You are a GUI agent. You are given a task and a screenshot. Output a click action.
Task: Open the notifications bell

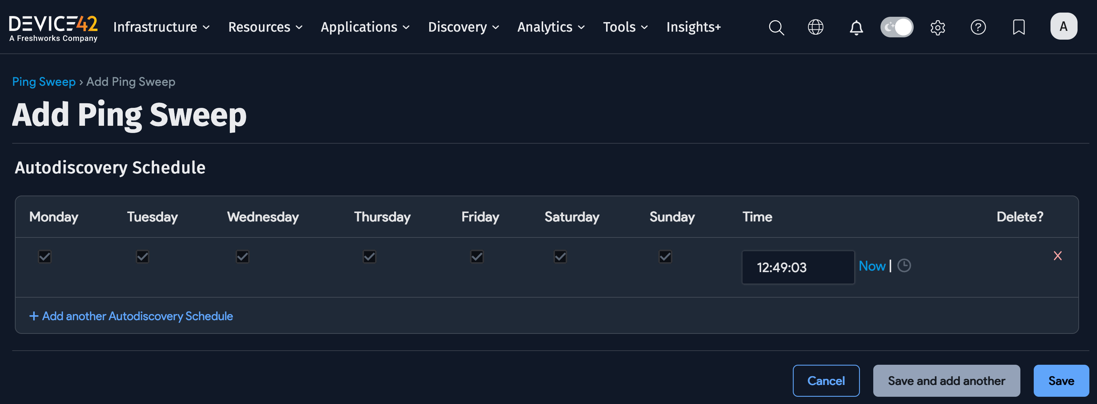pos(856,27)
